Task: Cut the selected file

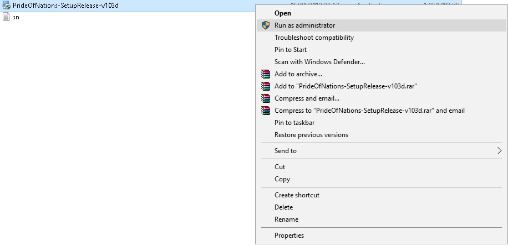Action: coord(280,167)
